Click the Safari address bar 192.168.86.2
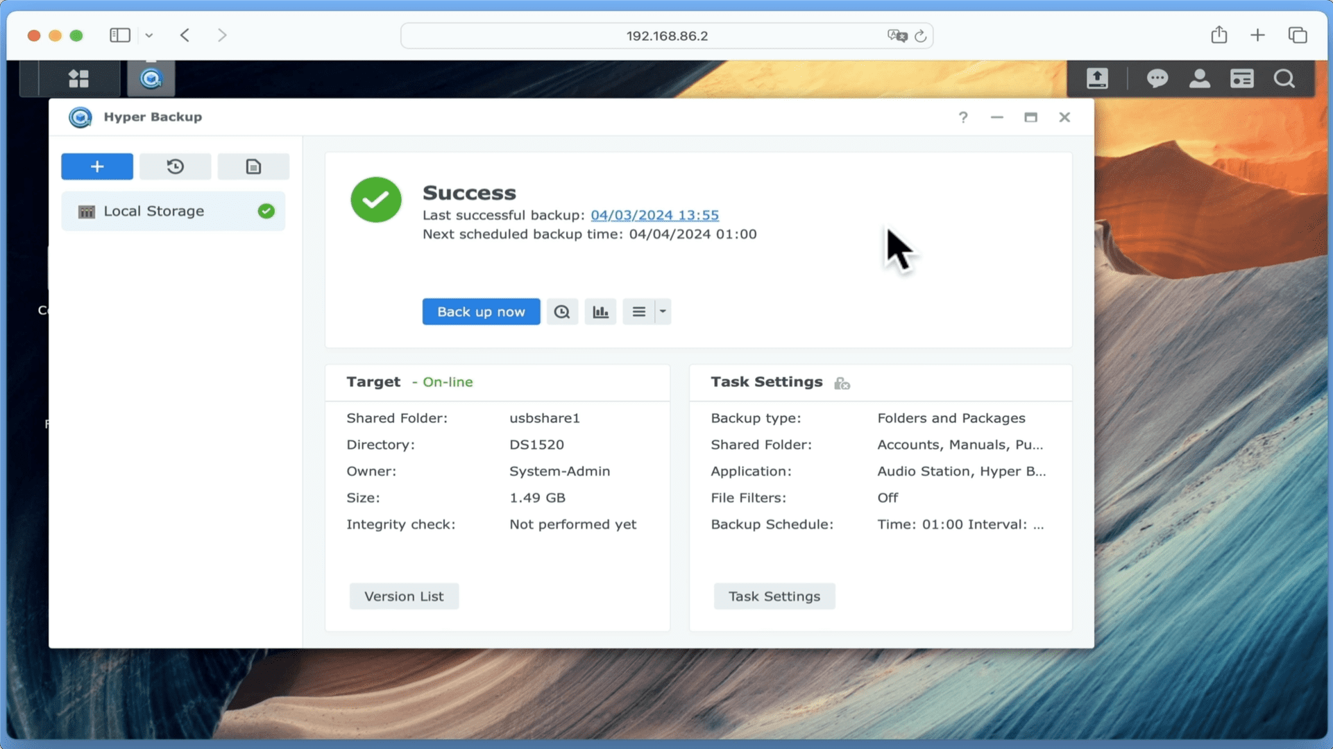1333x749 pixels. pos(667,36)
